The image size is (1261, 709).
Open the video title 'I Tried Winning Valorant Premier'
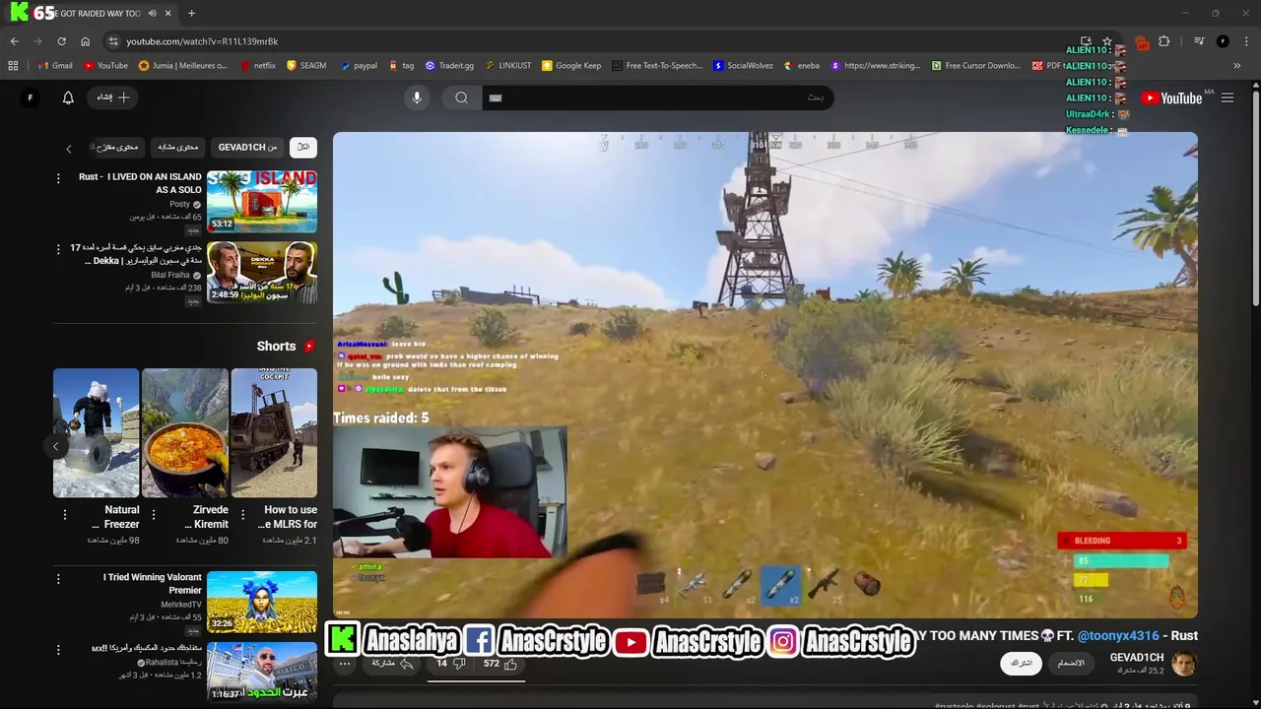pos(153,584)
